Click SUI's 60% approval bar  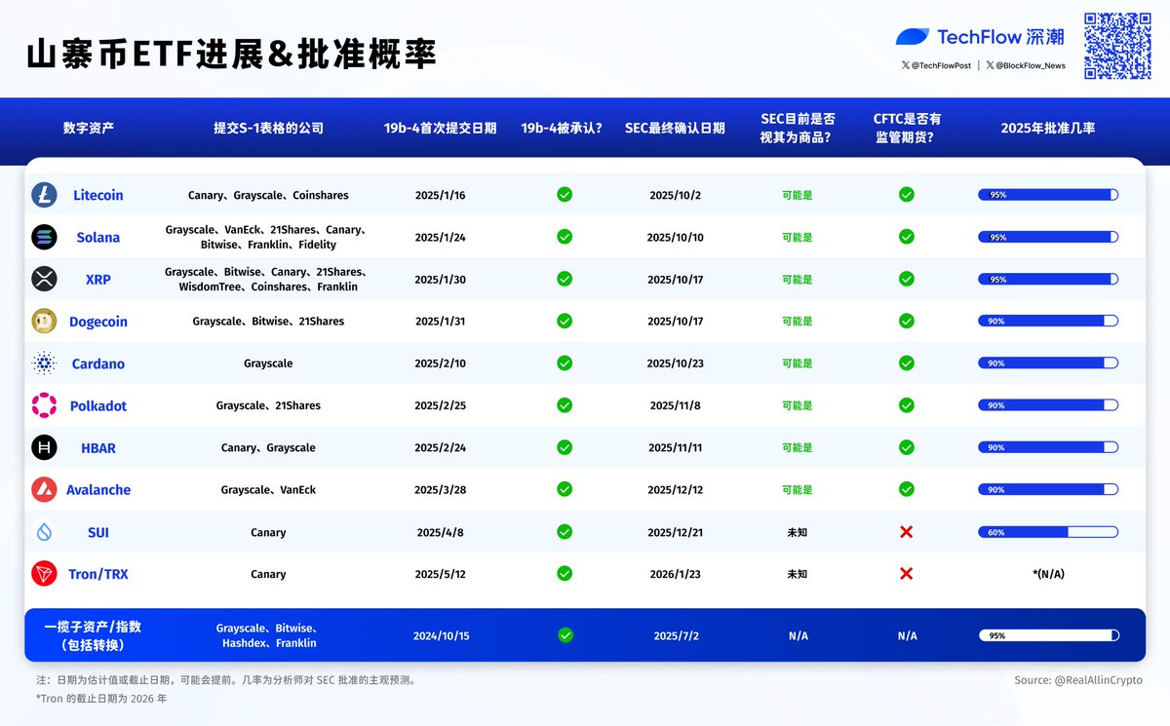pos(1048,532)
